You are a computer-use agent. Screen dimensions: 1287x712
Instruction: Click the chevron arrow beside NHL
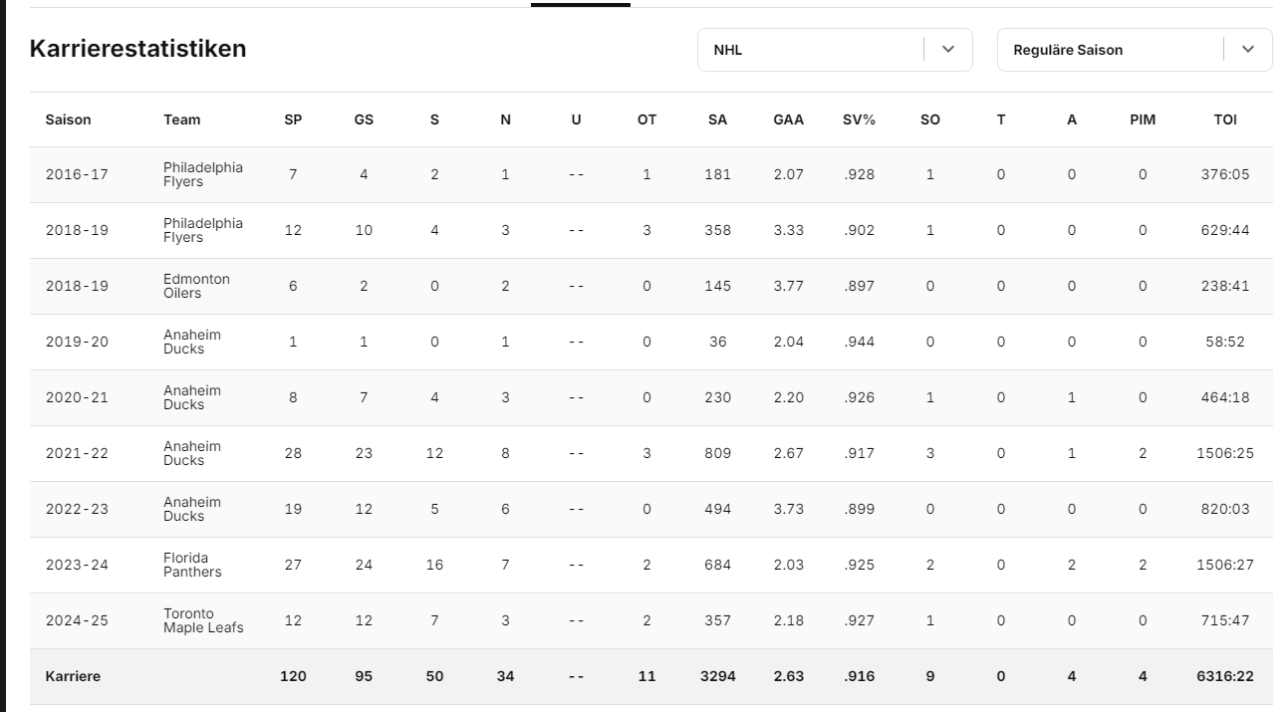tap(948, 50)
